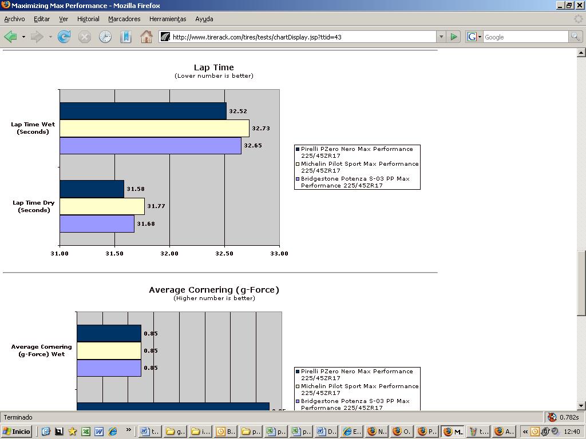Switch to the Firefox 'A..' taskbar button
This screenshot has width=586, height=439.
pyautogui.click(x=504, y=432)
